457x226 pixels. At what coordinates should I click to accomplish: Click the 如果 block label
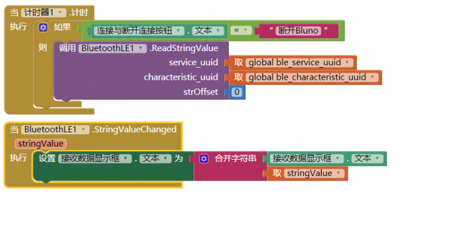(62, 27)
